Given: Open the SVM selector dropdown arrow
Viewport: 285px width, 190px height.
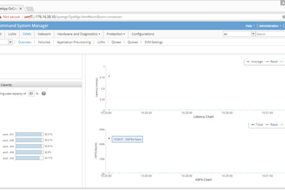Looking at the screenshot, I should pos(10,42).
